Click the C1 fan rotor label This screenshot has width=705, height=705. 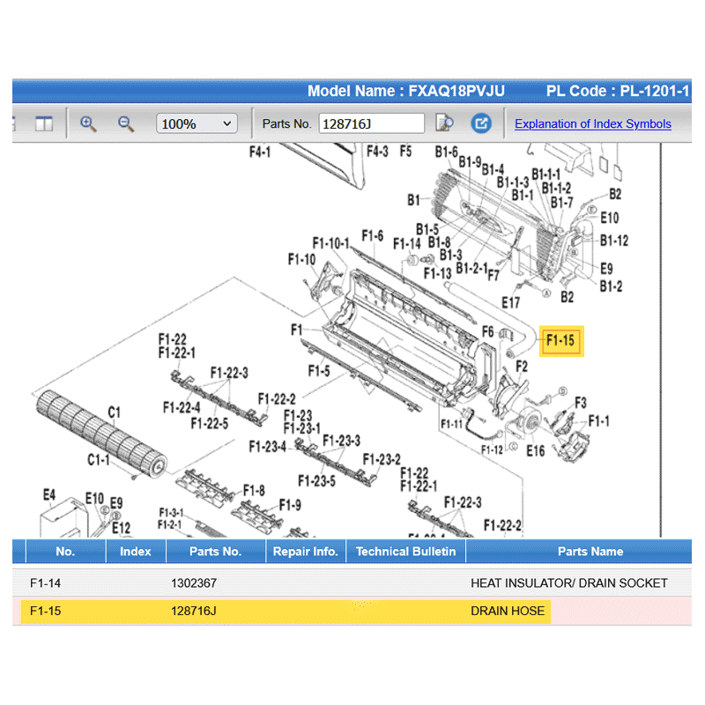[x=114, y=412]
